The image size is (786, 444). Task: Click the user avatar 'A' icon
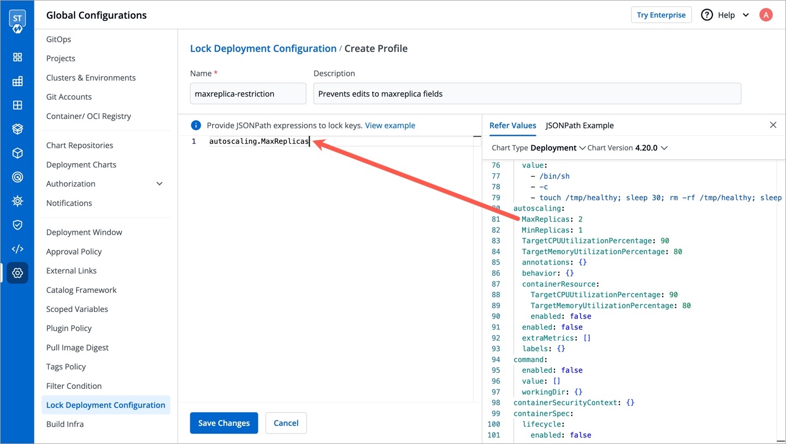(x=766, y=15)
